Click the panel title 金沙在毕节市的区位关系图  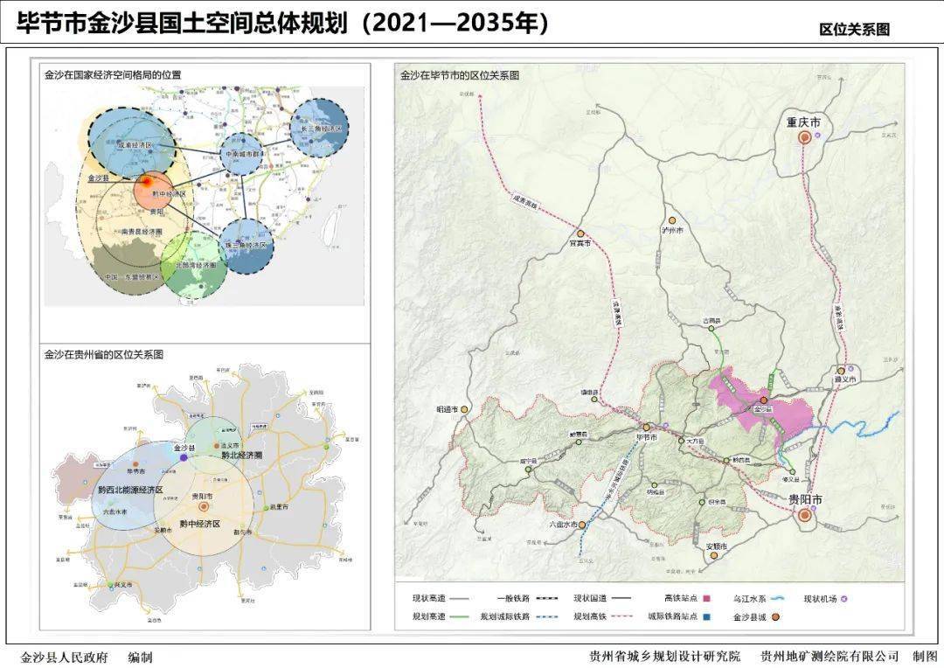[460, 75]
